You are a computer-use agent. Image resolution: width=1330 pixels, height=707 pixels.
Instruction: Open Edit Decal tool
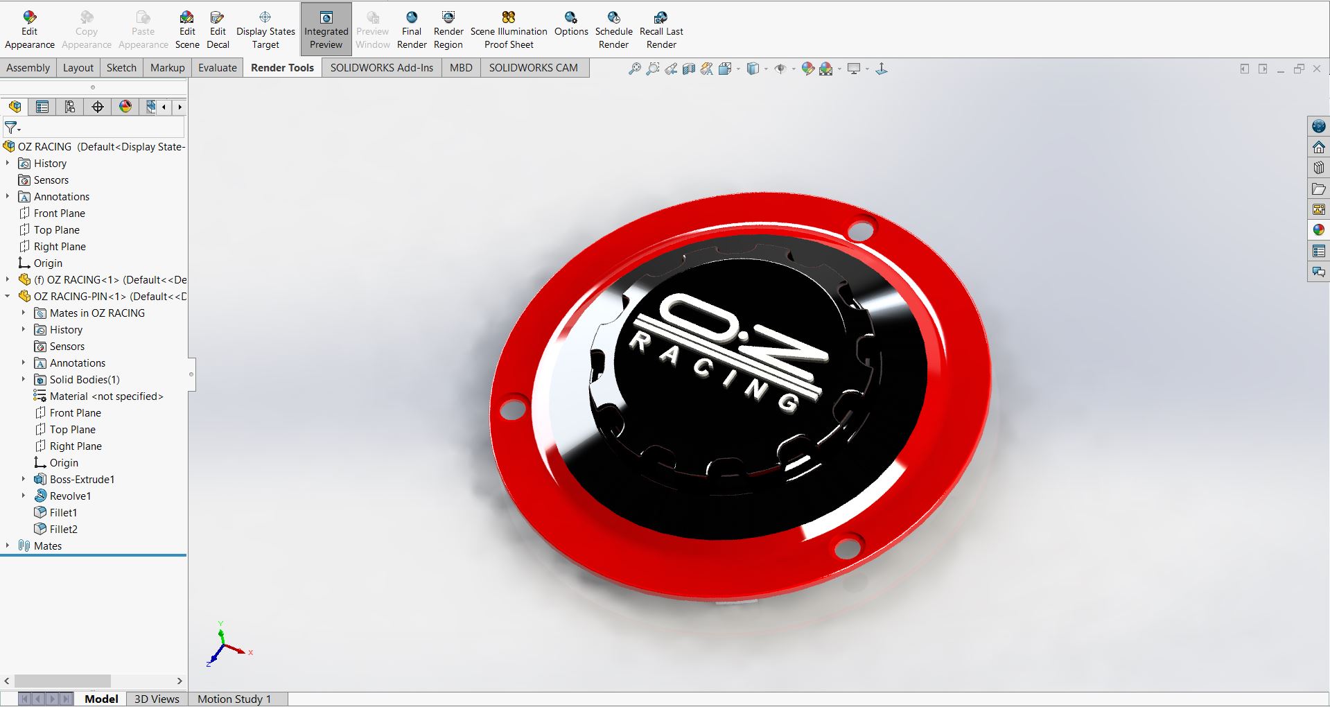[x=218, y=30]
